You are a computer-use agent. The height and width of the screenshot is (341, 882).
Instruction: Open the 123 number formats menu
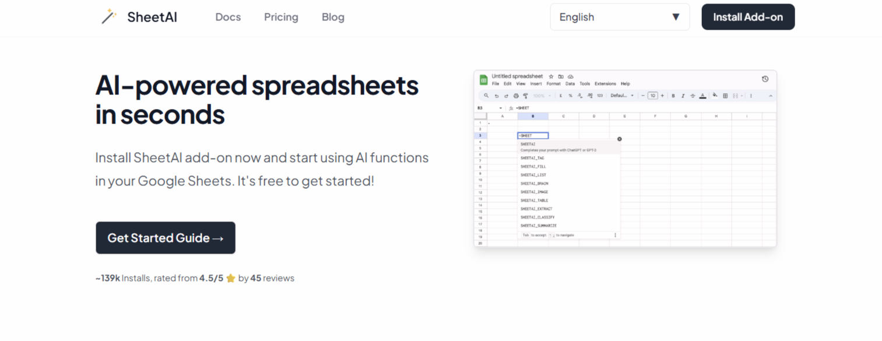click(600, 96)
